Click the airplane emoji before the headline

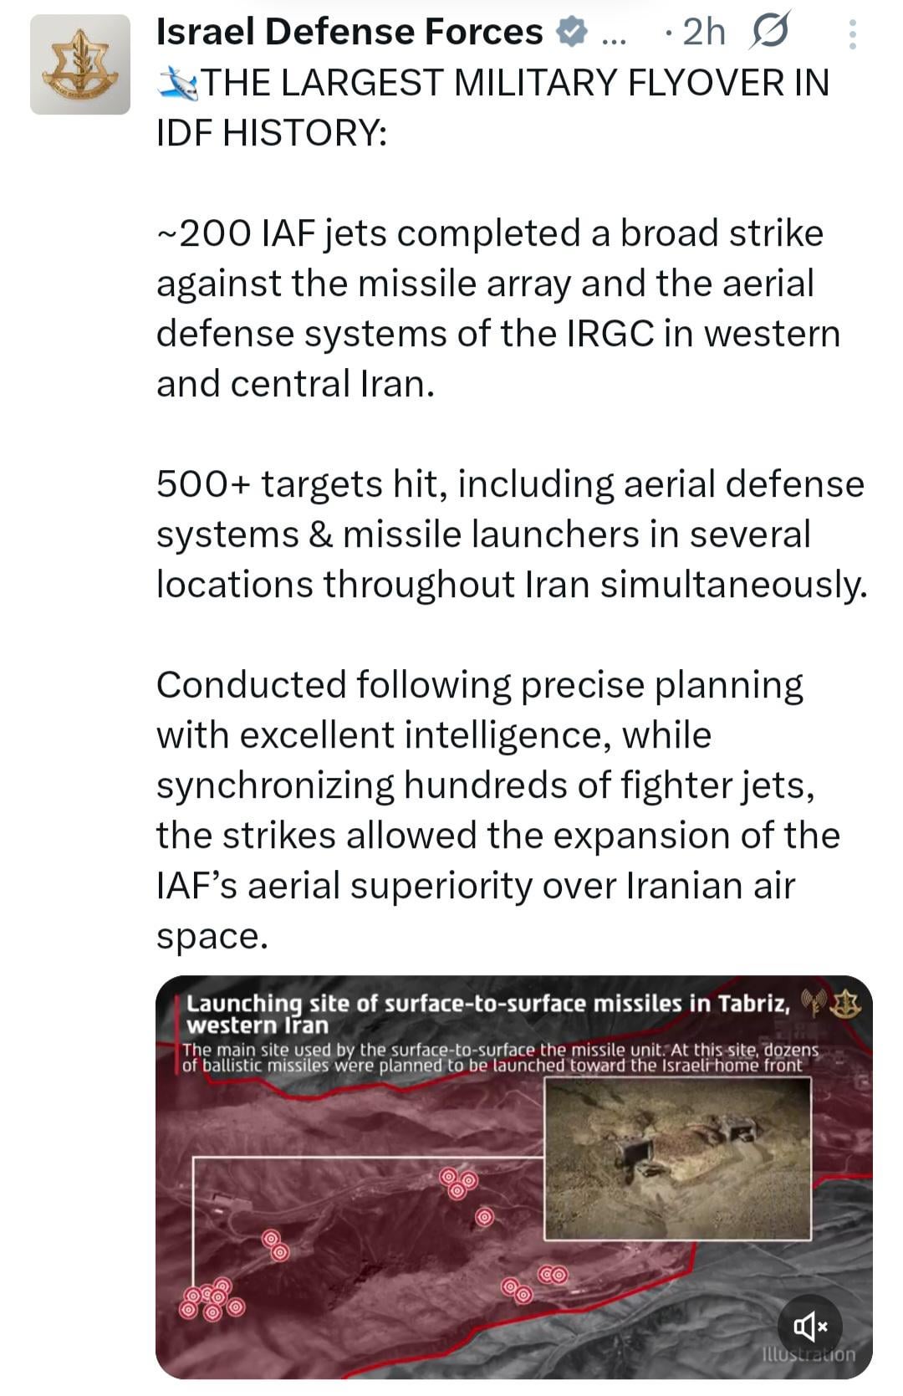[x=177, y=84]
